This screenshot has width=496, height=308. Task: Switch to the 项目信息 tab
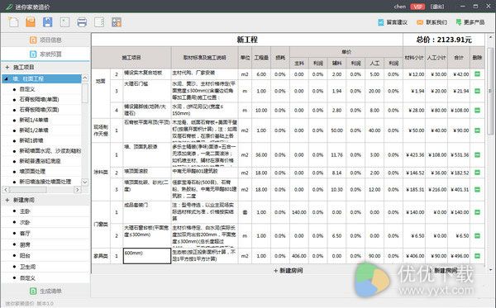[45, 40]
